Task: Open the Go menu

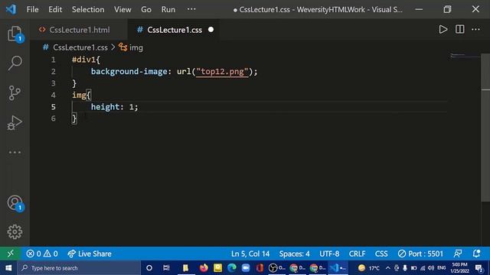Action: (x=146, y=9)
